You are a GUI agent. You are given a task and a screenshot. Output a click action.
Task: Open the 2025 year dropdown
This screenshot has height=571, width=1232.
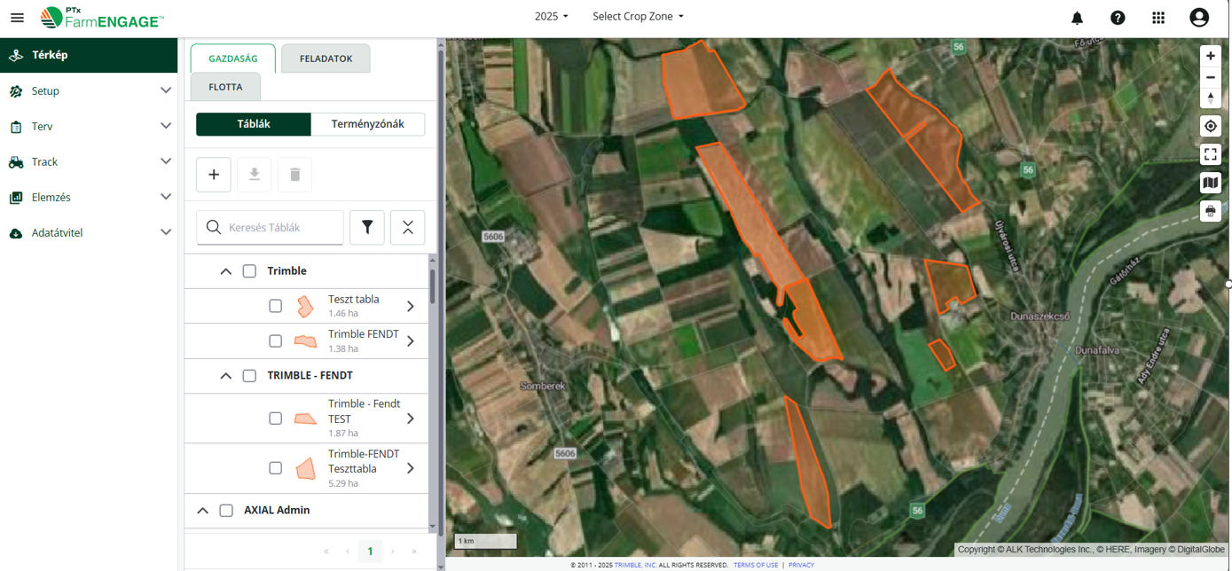[552, 17]
